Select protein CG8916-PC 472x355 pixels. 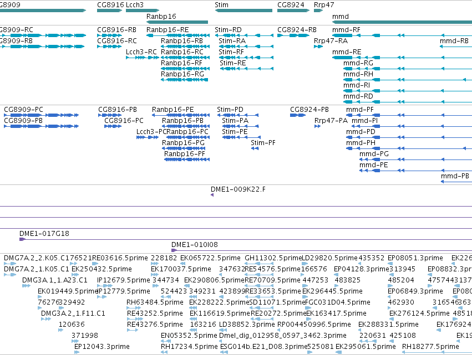tap(113, 126)
